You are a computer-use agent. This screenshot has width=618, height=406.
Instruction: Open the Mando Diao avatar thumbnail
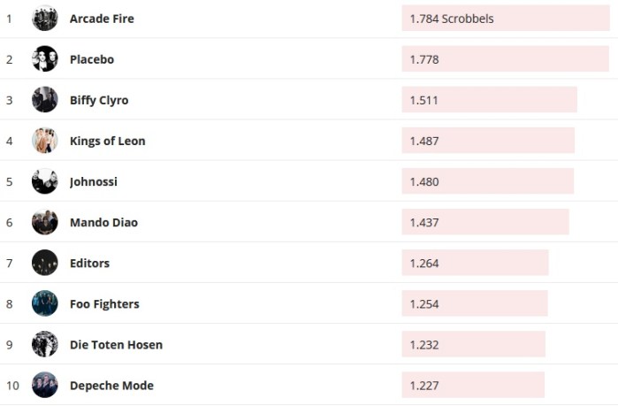coord(44,222)
